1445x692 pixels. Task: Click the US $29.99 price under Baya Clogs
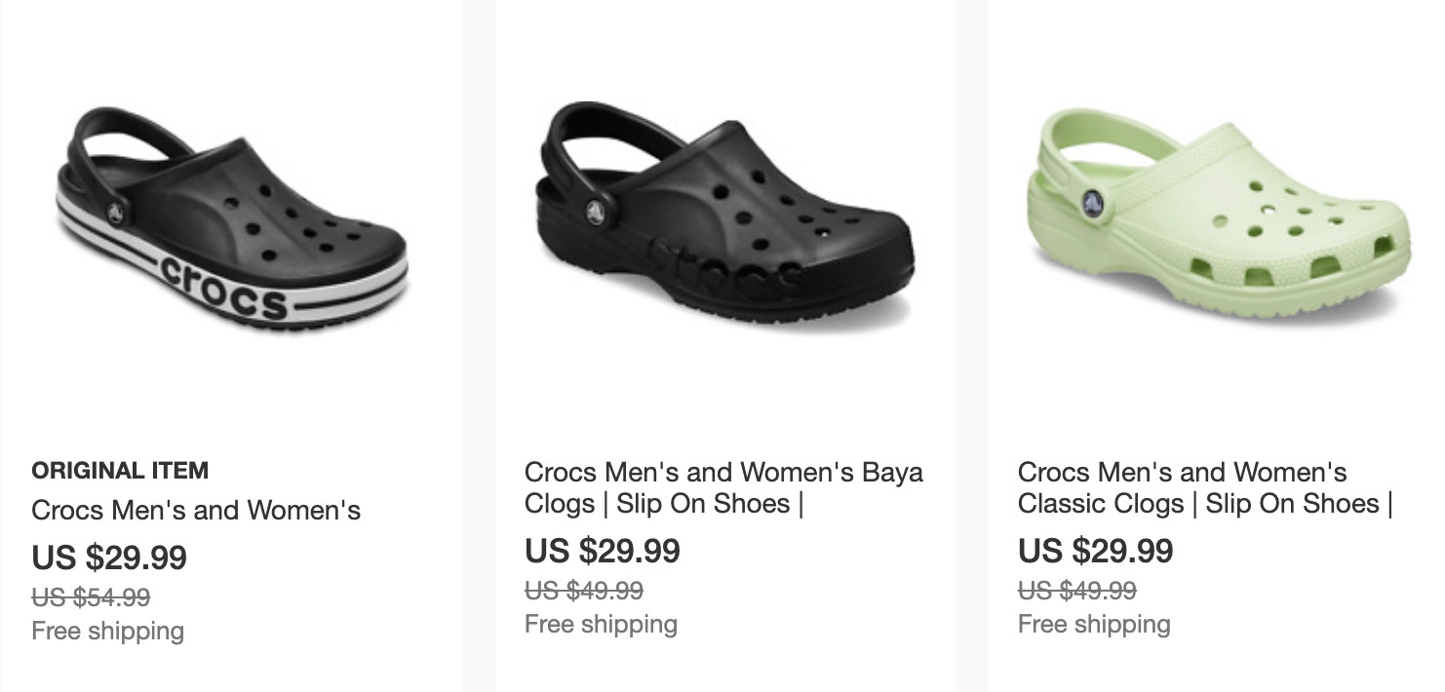[x=603, y=551]
